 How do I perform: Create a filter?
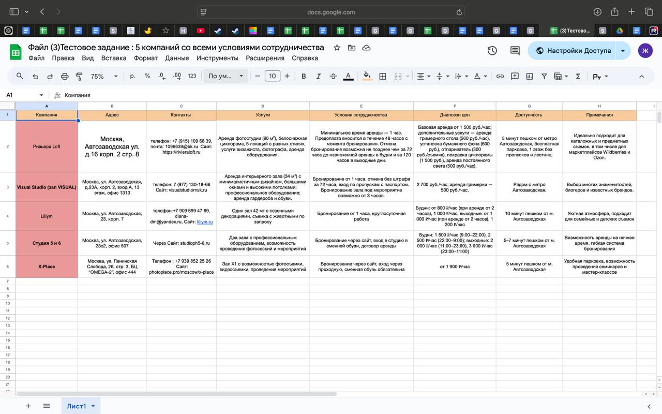coord(544,76)
